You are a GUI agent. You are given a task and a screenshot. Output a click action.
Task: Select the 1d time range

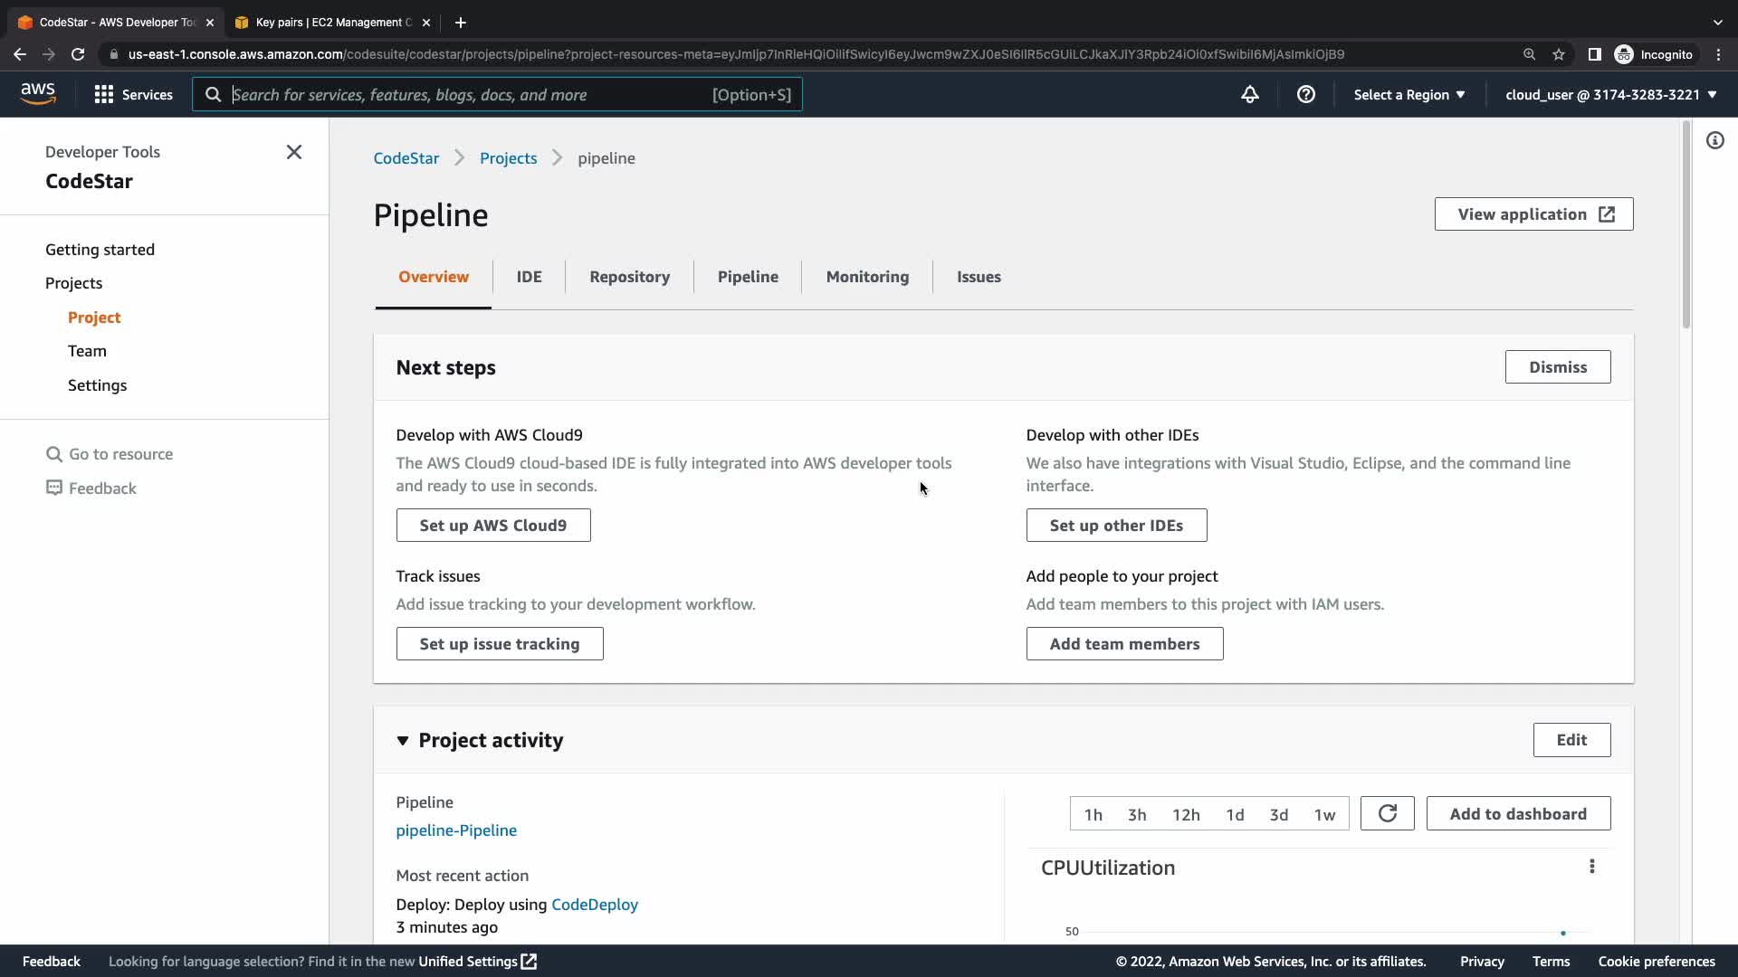point(1235,814)
